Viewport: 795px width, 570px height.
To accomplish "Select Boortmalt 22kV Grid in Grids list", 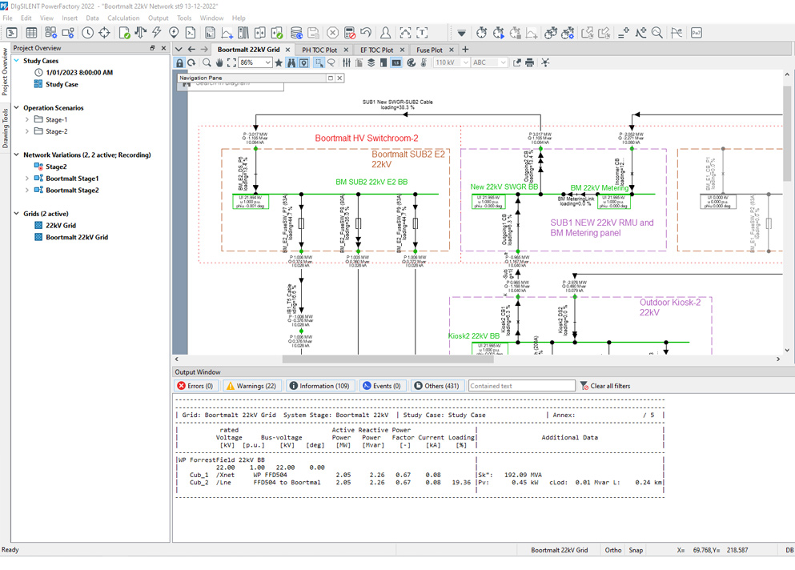I will [76, 237].
